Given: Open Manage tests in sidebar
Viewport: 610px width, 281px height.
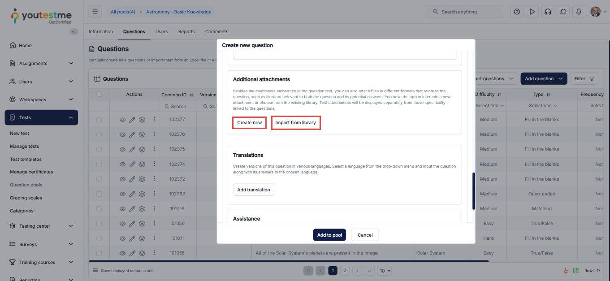Looking at the screenshot, I should 24,146.
